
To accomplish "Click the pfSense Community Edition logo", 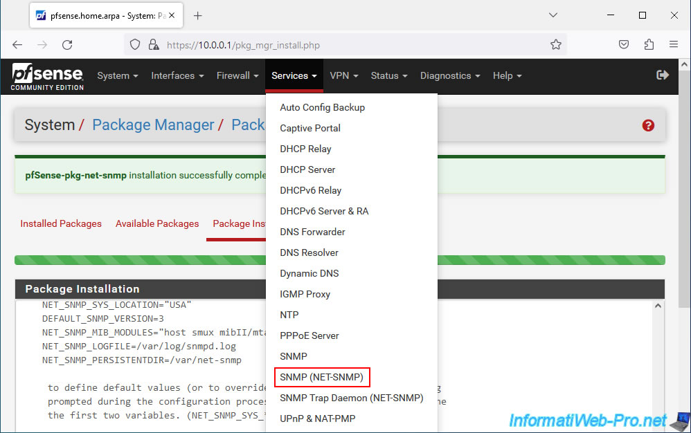I will pyautogui.click(x=47, y=77).
